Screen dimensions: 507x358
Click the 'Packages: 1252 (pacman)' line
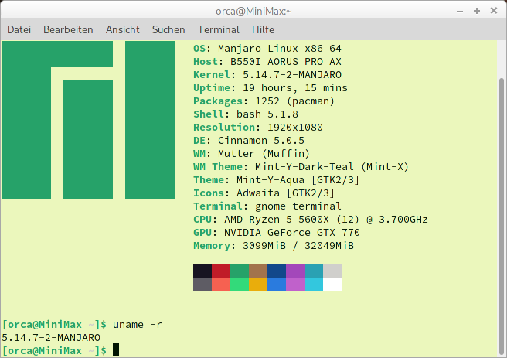click(x=264, y=101)
